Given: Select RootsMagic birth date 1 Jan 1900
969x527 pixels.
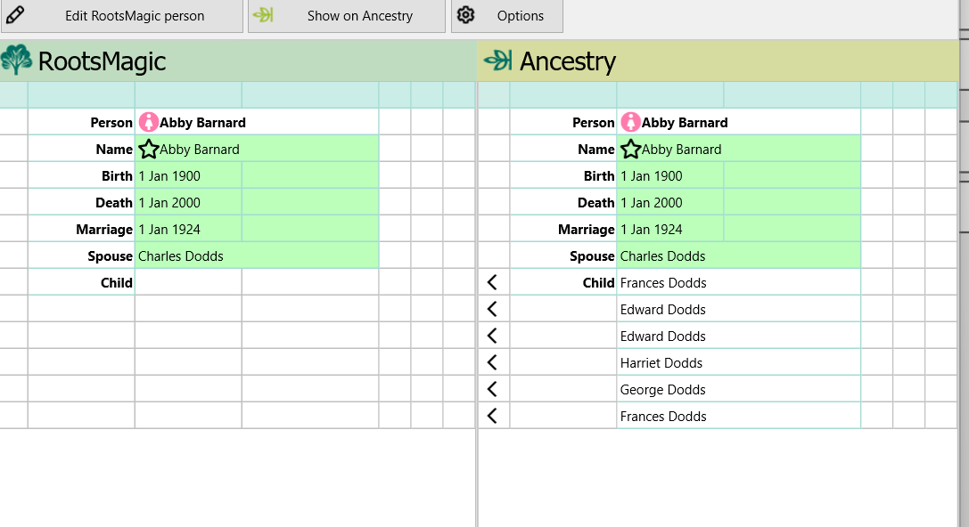Looking at the screenshot, I should 188,176.
